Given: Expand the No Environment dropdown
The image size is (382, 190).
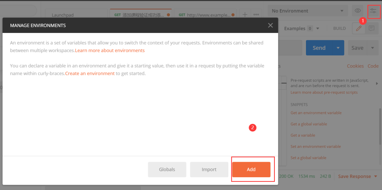Looking at the screenshot, I should tap(308, 11).
